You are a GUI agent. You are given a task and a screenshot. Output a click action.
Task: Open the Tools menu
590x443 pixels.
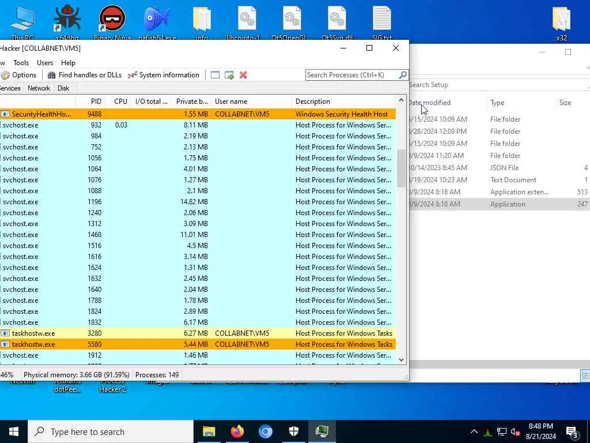coord(21,63)
